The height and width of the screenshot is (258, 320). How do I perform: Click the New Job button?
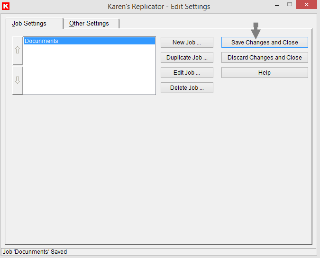[187, 43]
